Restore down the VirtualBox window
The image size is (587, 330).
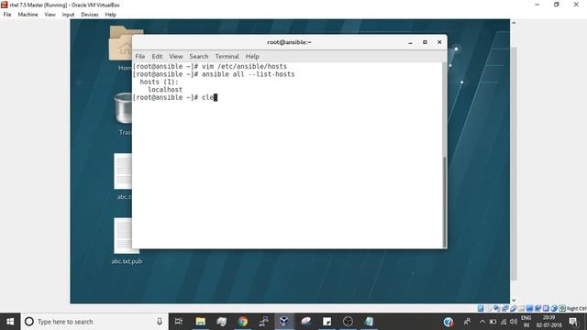coord(557,5)
